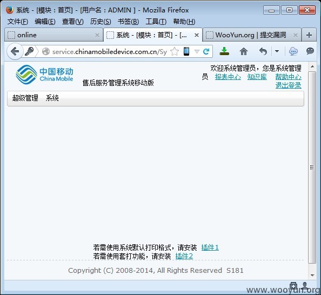
Task: Go back using the browser back arrow
Action: (x=15, y=51)
